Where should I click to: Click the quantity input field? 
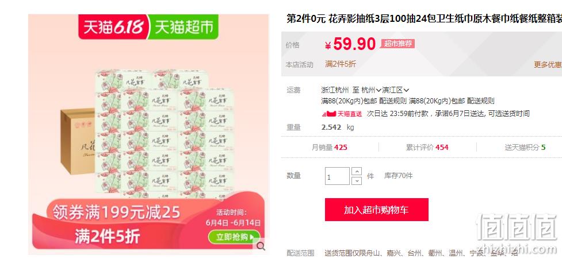pos(337,176)
